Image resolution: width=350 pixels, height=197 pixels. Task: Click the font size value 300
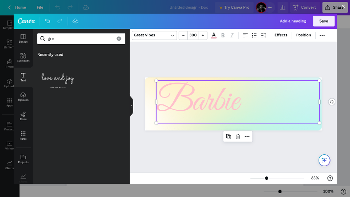(193, 35)
